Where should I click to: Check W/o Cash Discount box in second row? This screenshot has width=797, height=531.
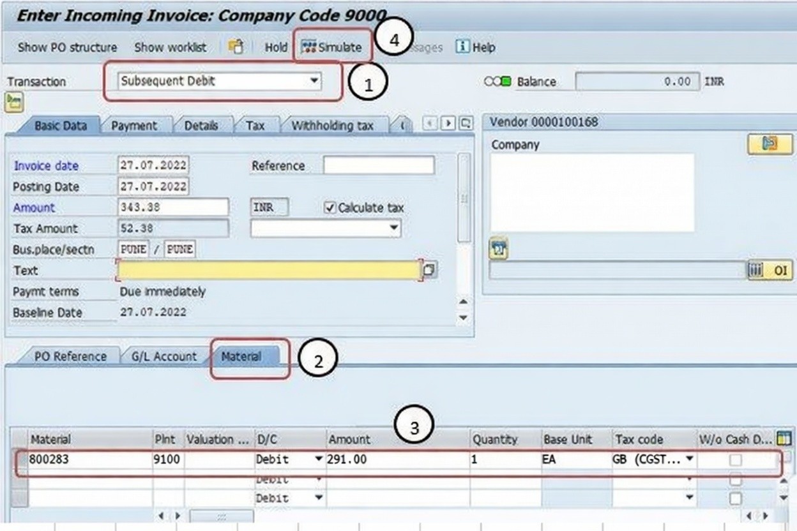coord(736,479)
